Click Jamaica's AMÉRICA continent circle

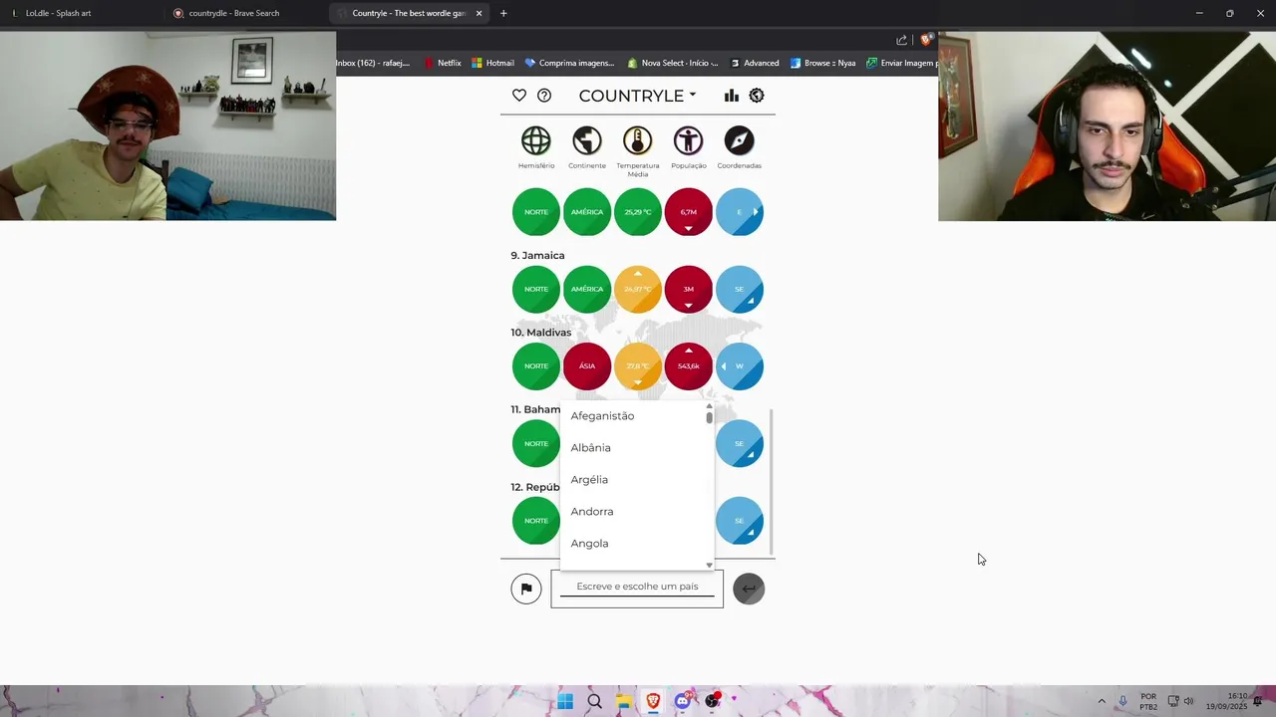tap(587, 289)
